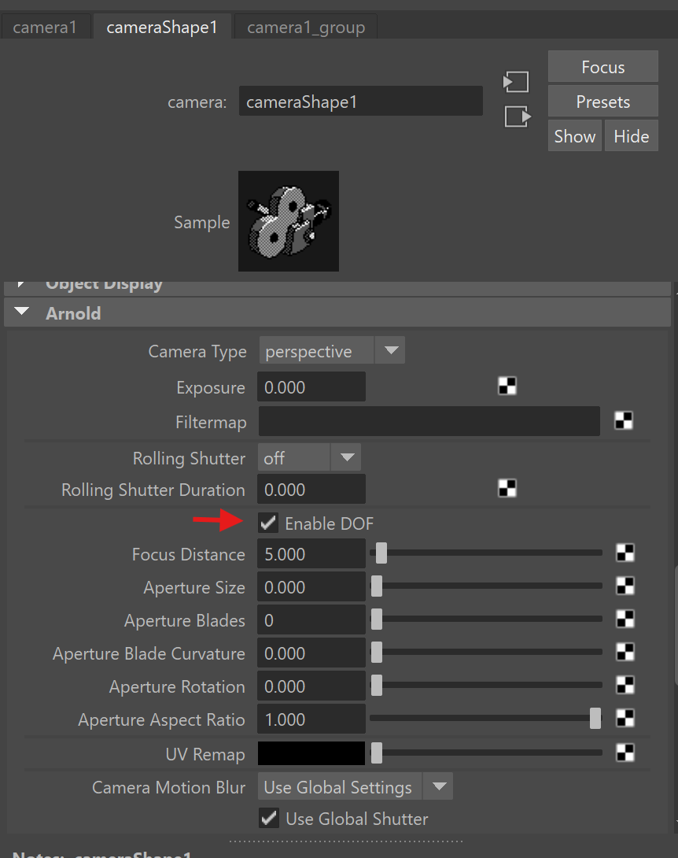Click the UV Remap map button
Screen dimensions: 678x858
coord(625,753)
